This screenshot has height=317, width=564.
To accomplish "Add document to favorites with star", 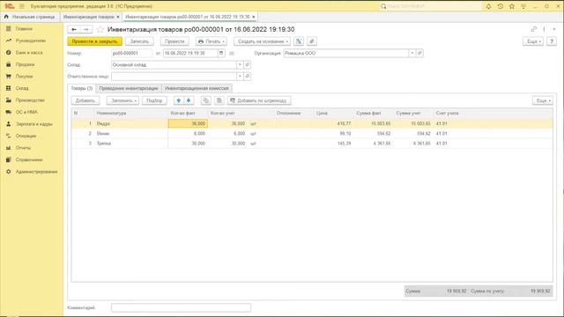I will pyautogui.click(x=100, y=29).
